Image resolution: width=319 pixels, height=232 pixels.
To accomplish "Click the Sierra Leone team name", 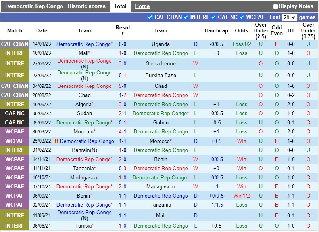I will coord(161,63).
